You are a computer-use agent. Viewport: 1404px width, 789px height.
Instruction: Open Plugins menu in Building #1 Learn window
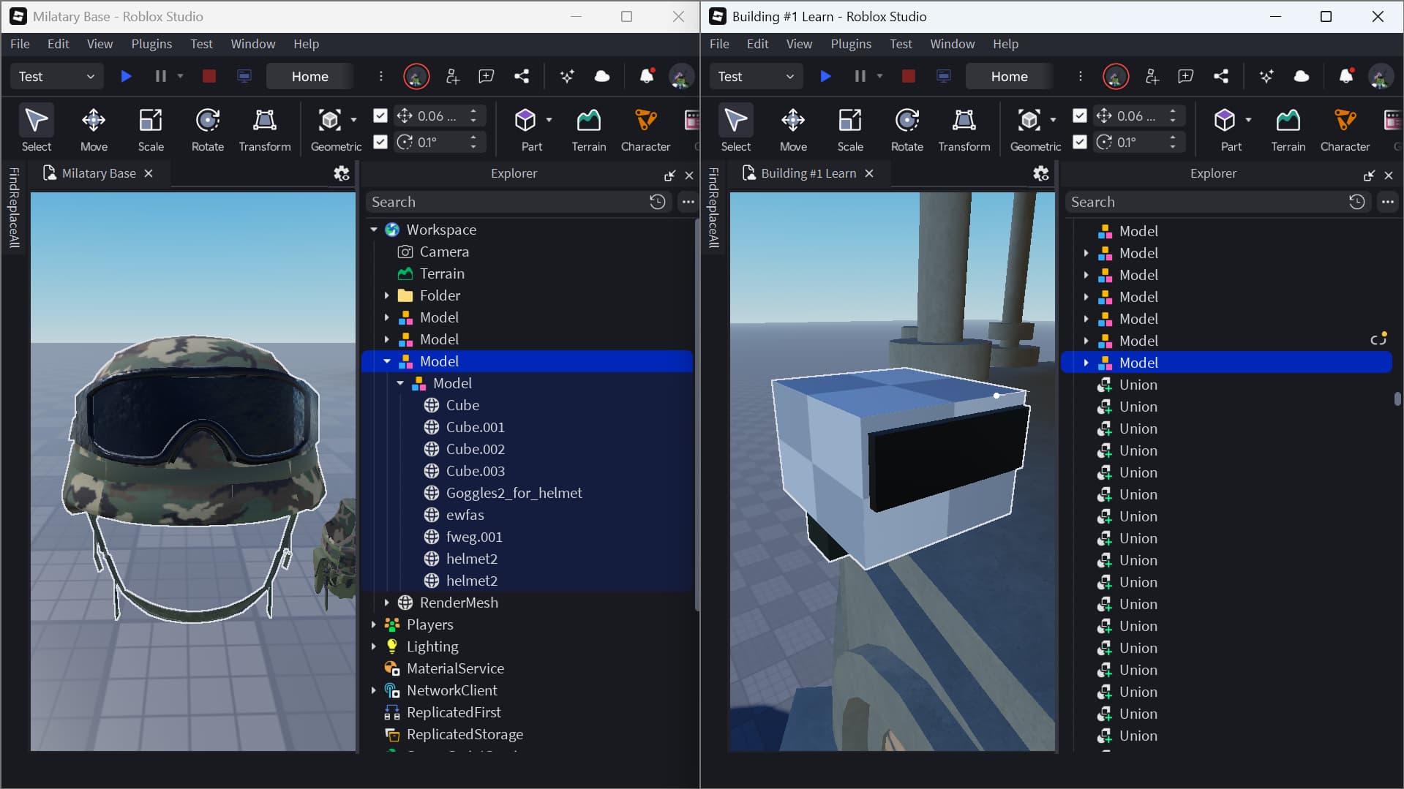(851, 44)
